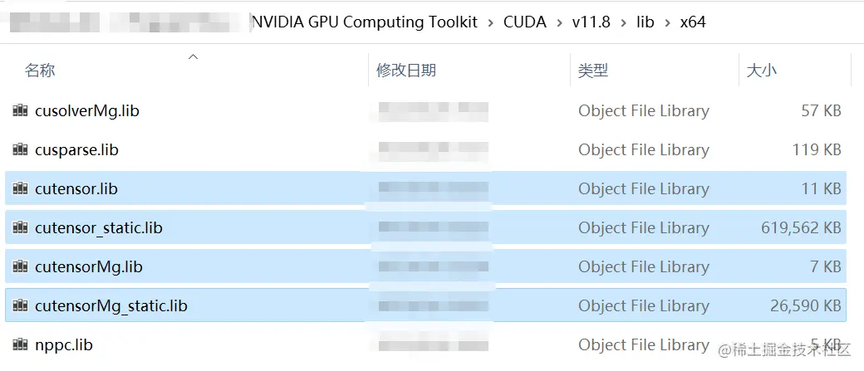The image size is (864, 371).
Task: Select the cusparse.lib file name
Action: click(x=76, y=149)
